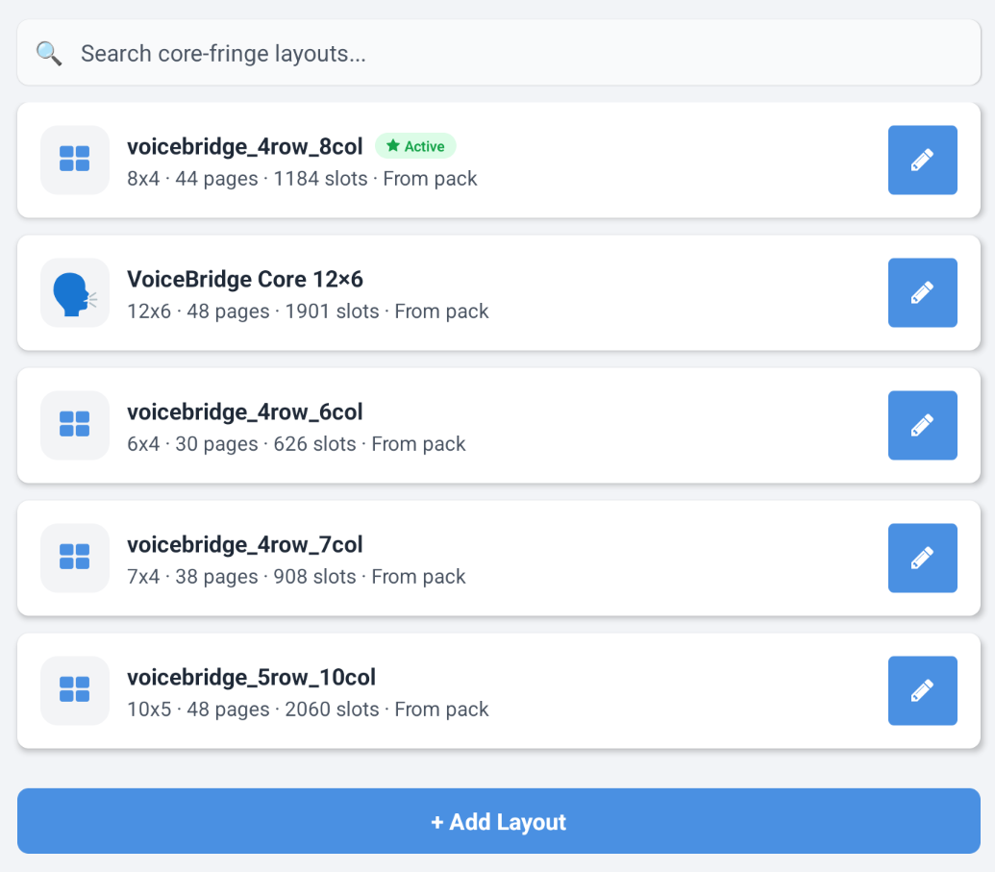Click the green Active badge
This screenshot has height=872, width=995.
tap(415, 146)
